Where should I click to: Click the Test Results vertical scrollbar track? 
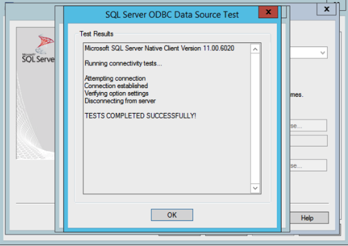coord(255,118)
